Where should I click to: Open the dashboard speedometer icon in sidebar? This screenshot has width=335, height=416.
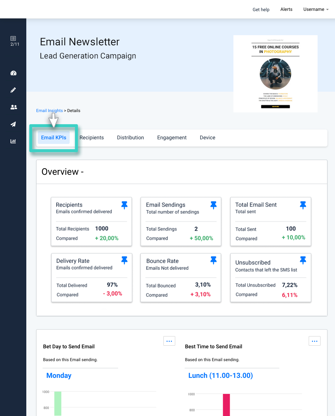click(13, 73)
